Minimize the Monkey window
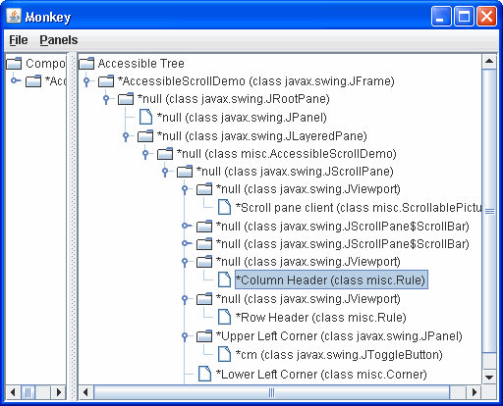The width and height of the screenshot is (503, 406). coord(441,17)
